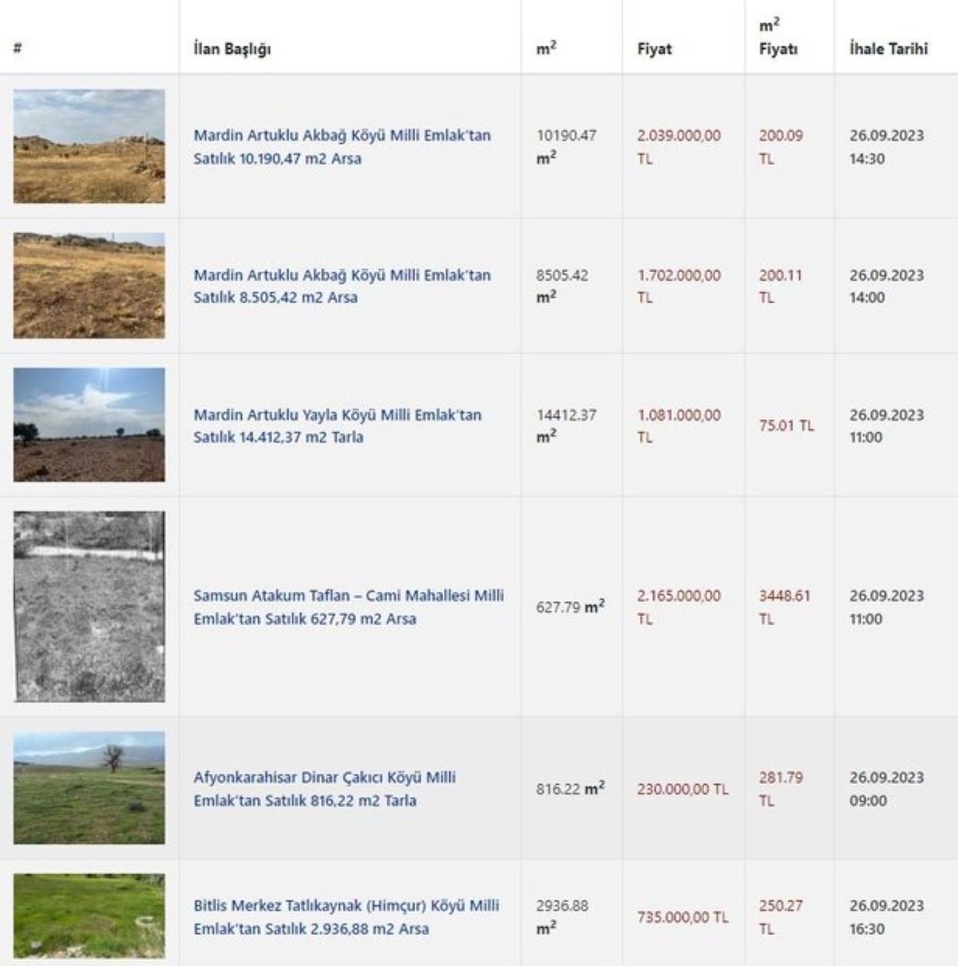This screenshot has height=966, width=958.
Task: Sort by the İlan Başlığı column header
Action: [232, 49]
